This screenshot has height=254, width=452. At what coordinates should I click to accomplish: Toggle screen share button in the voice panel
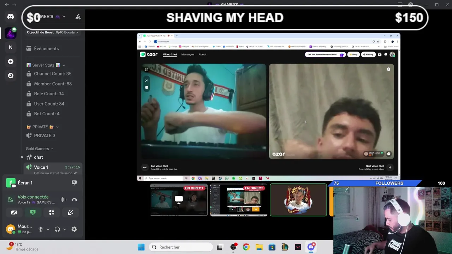click(x=33, y=212)
